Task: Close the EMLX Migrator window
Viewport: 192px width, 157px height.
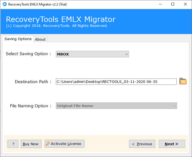Action: (x=185, y=4)
